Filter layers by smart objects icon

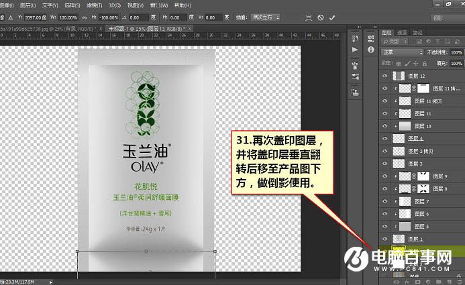pyautogui.click(x=457, y=42)
